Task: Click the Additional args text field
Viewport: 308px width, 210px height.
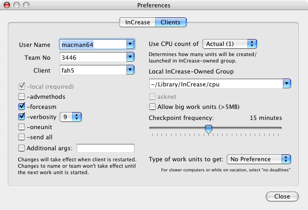Action: (106, 148)
